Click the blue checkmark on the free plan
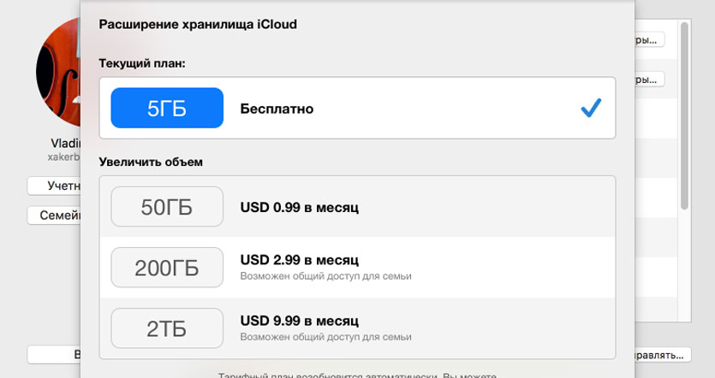Viewport: 715px width, 378px height. pyautogui.click(x=591, y=108)
